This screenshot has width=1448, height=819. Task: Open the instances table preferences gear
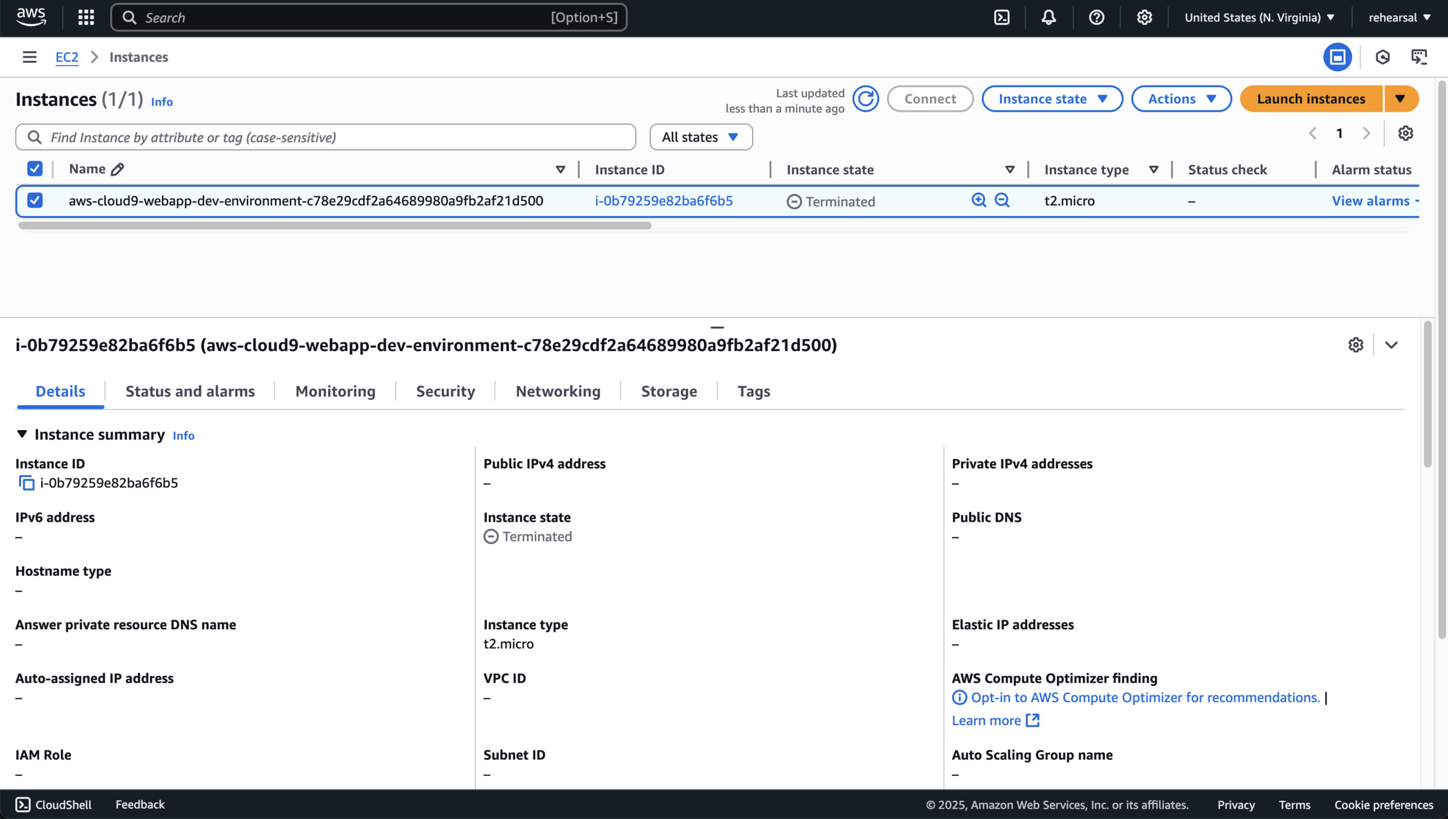tap(1406, 133)
